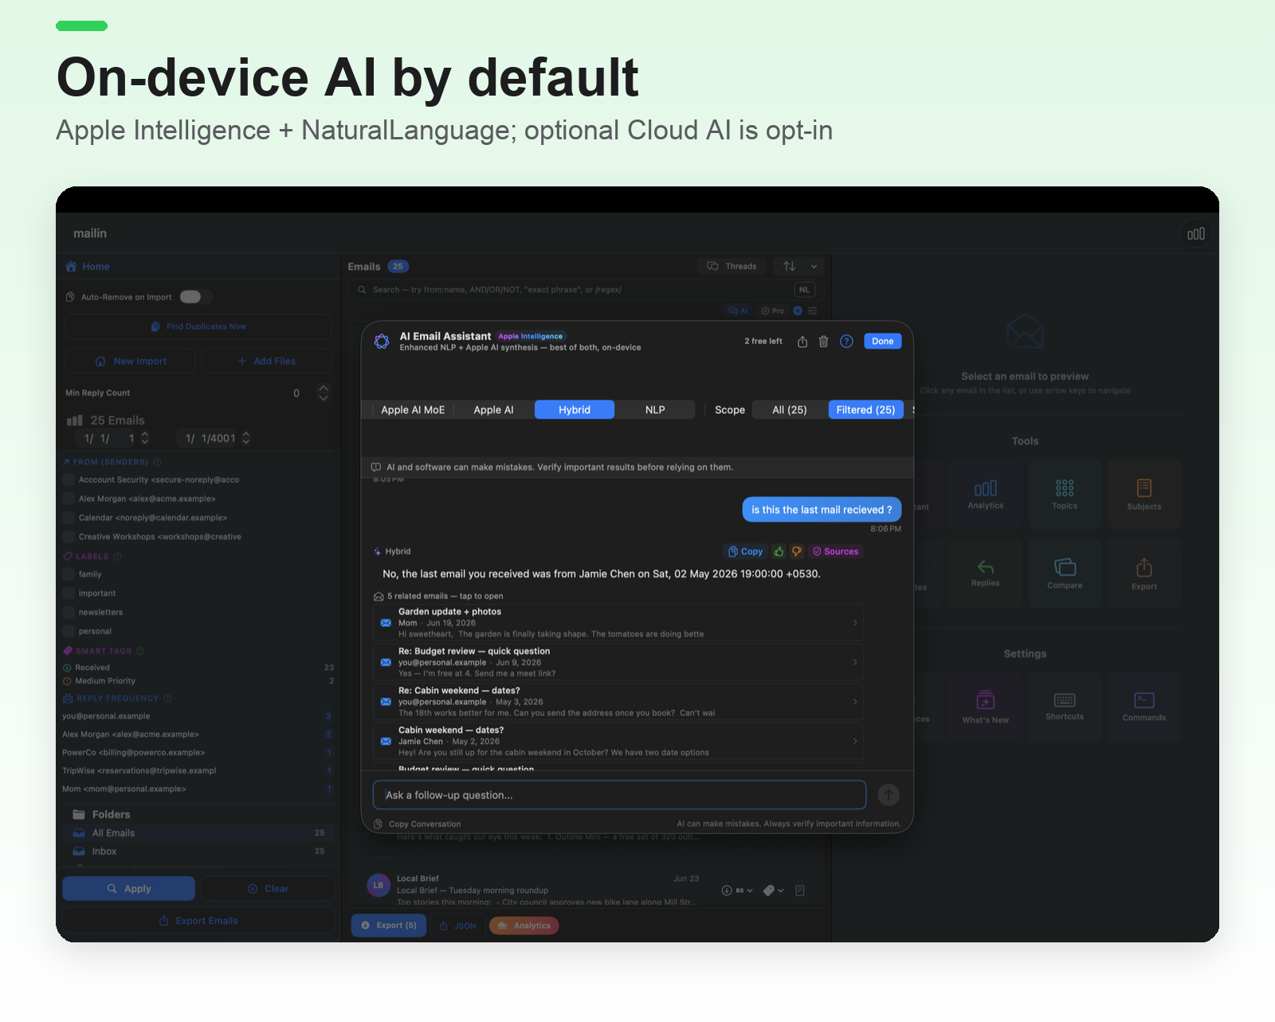This screenshot has height=1022, width=1275.
Task: Check the newsletters label checkbox
Action: pos(69,613)
